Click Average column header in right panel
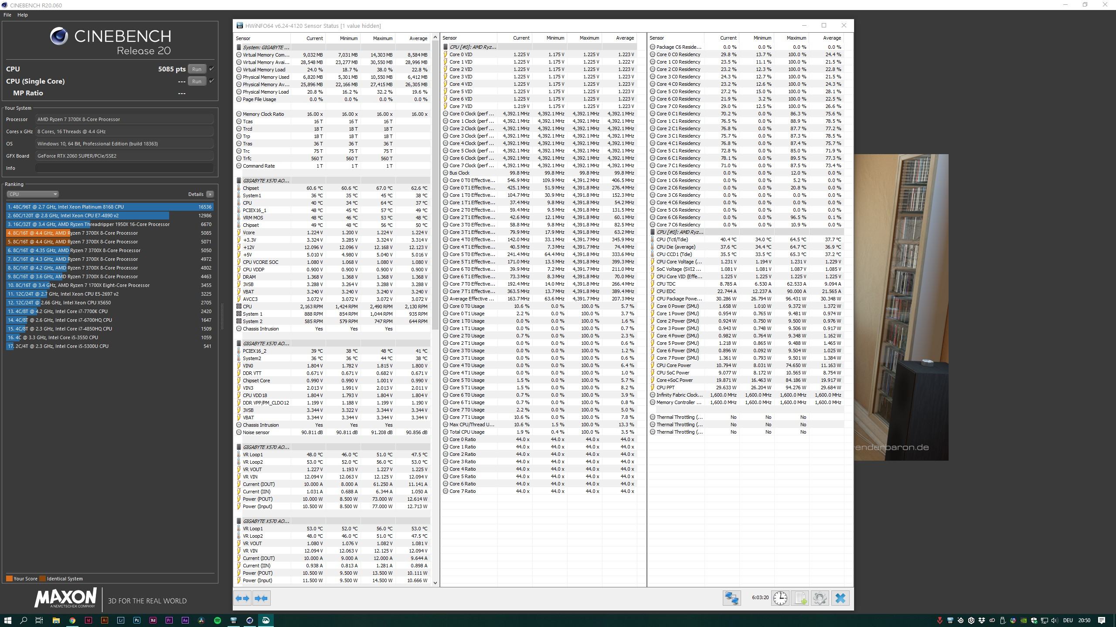1116x627 pixels. [x=827, y=38]
